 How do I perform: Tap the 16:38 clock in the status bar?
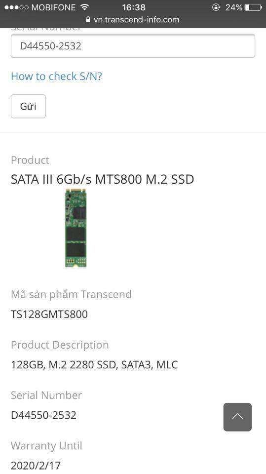click(134, 7)
